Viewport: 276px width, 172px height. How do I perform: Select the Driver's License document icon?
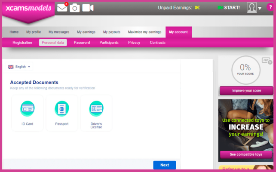[96, 108]
